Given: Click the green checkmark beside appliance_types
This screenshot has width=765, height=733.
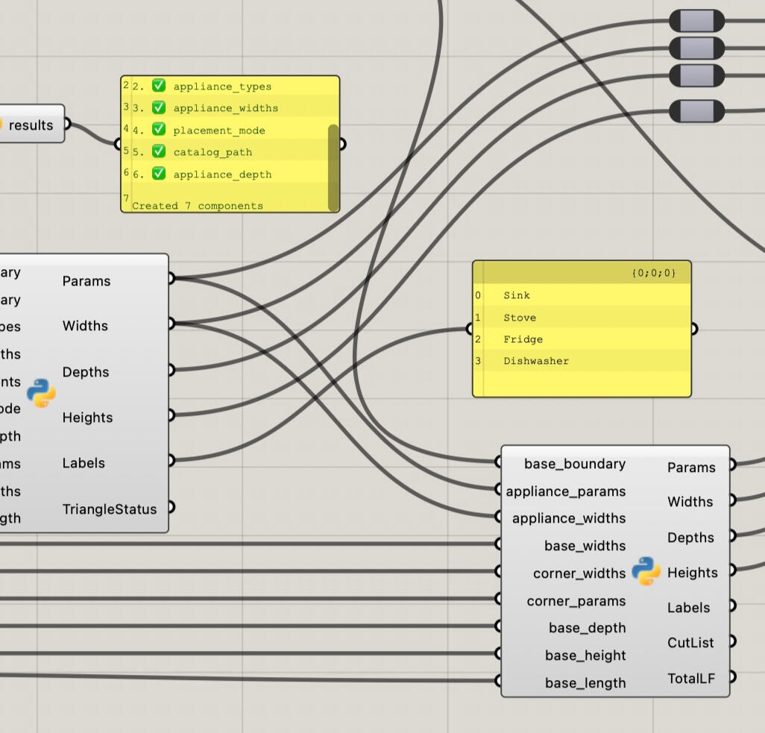Looking at the screenshot, I should click(x=158, y=86).
